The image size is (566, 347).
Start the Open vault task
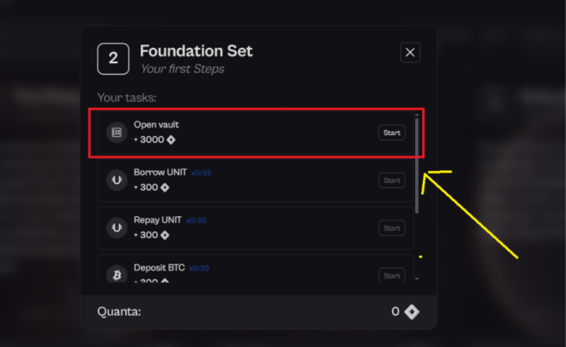[x=392, y=133]
